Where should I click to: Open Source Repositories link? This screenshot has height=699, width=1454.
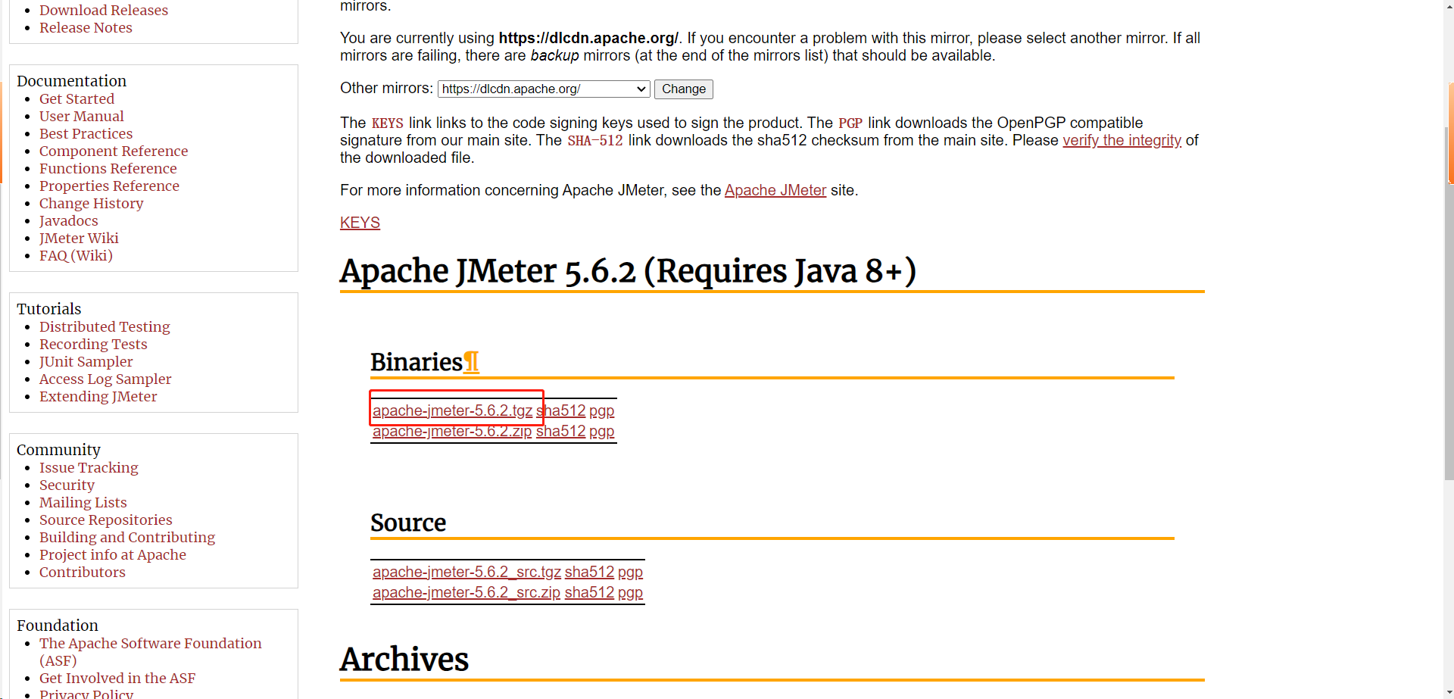point(105,520)
